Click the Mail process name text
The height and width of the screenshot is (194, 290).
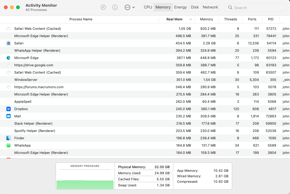(18, 116)
